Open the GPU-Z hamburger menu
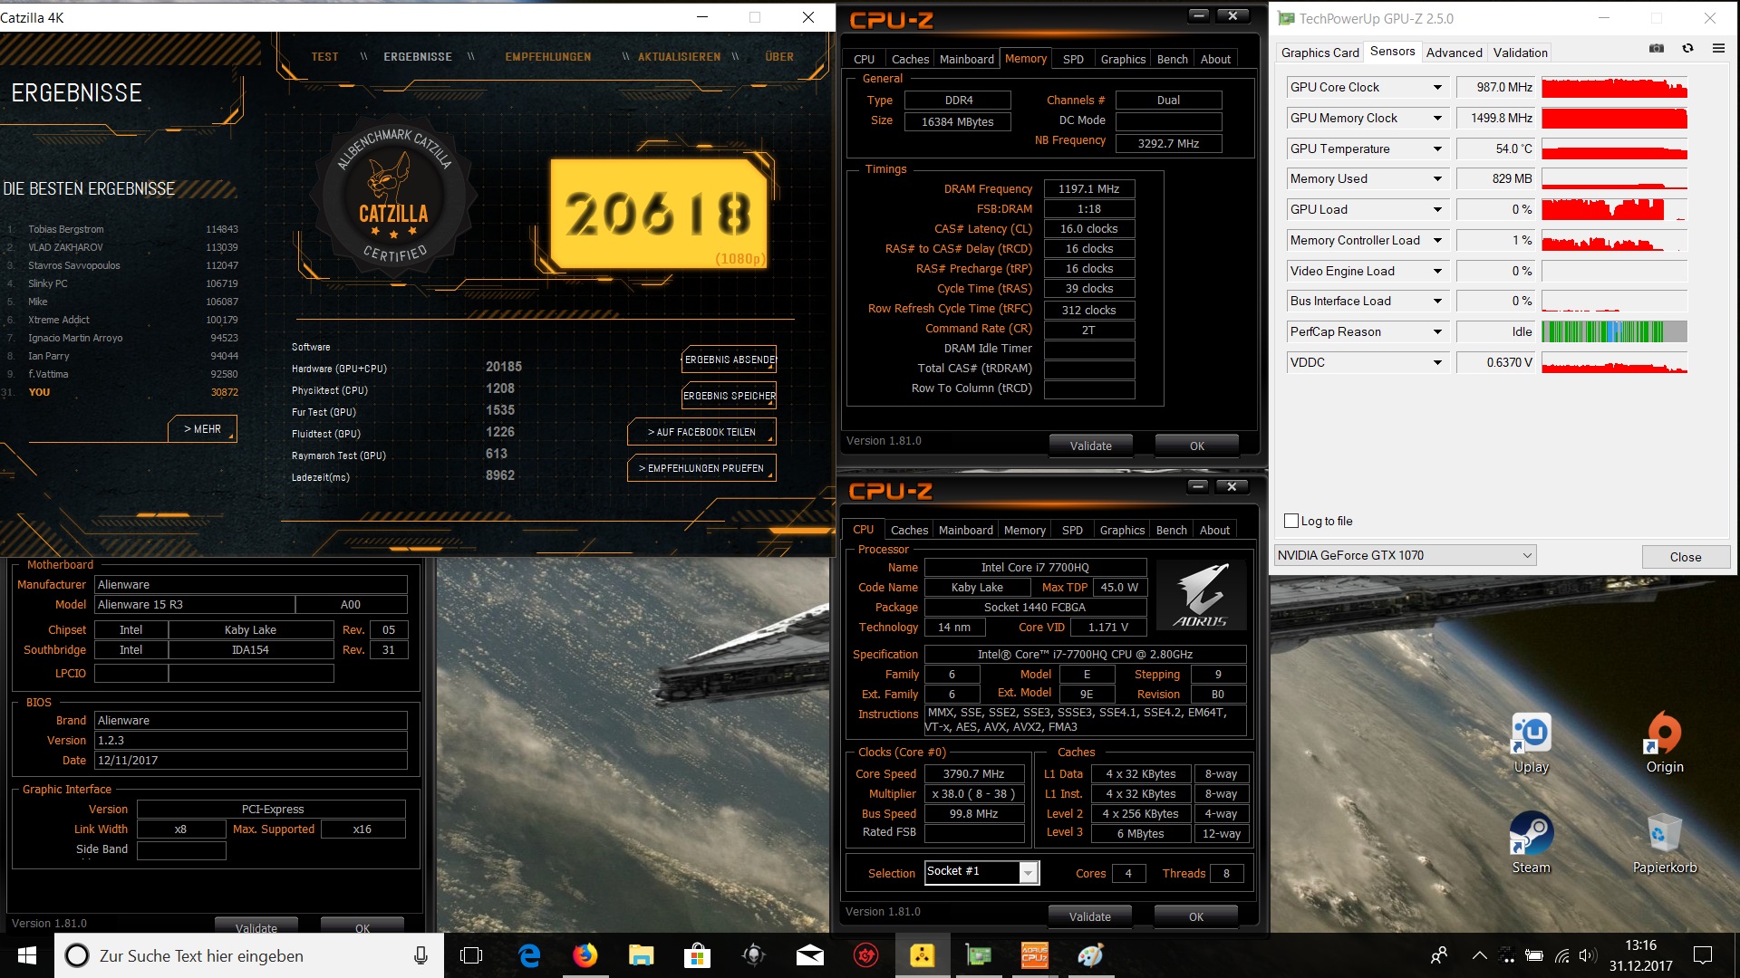The height and width of the screenshot is (978, 1740). 1718,49
